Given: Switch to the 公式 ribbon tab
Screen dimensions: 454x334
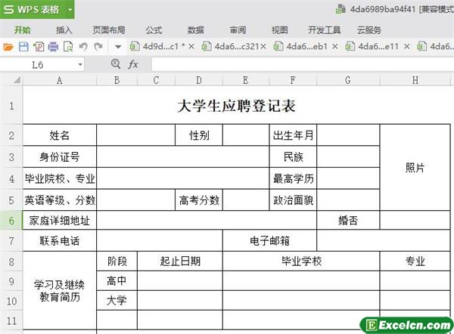Looking at the screenshot, I should tap(154, 30).
